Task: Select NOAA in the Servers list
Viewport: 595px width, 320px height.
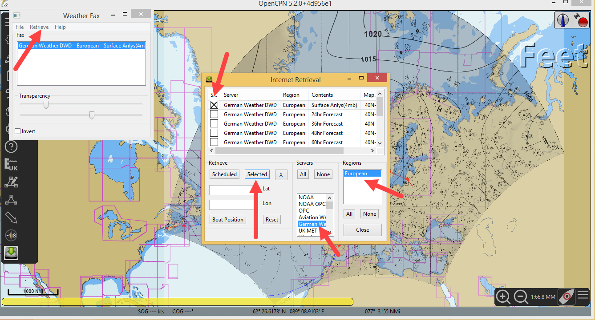Action: pos(312,198)
